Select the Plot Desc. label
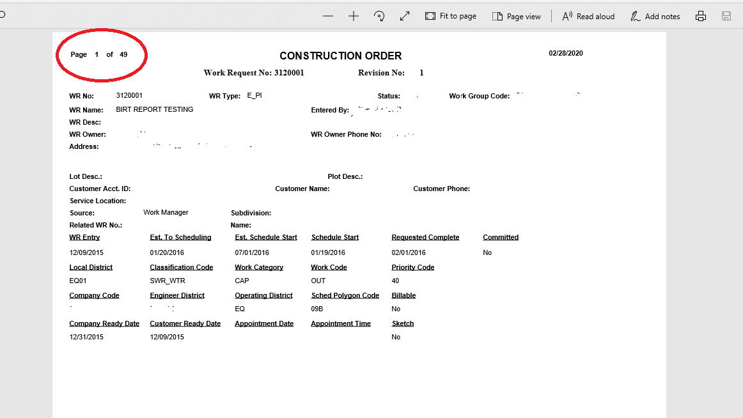 (345, 176)
